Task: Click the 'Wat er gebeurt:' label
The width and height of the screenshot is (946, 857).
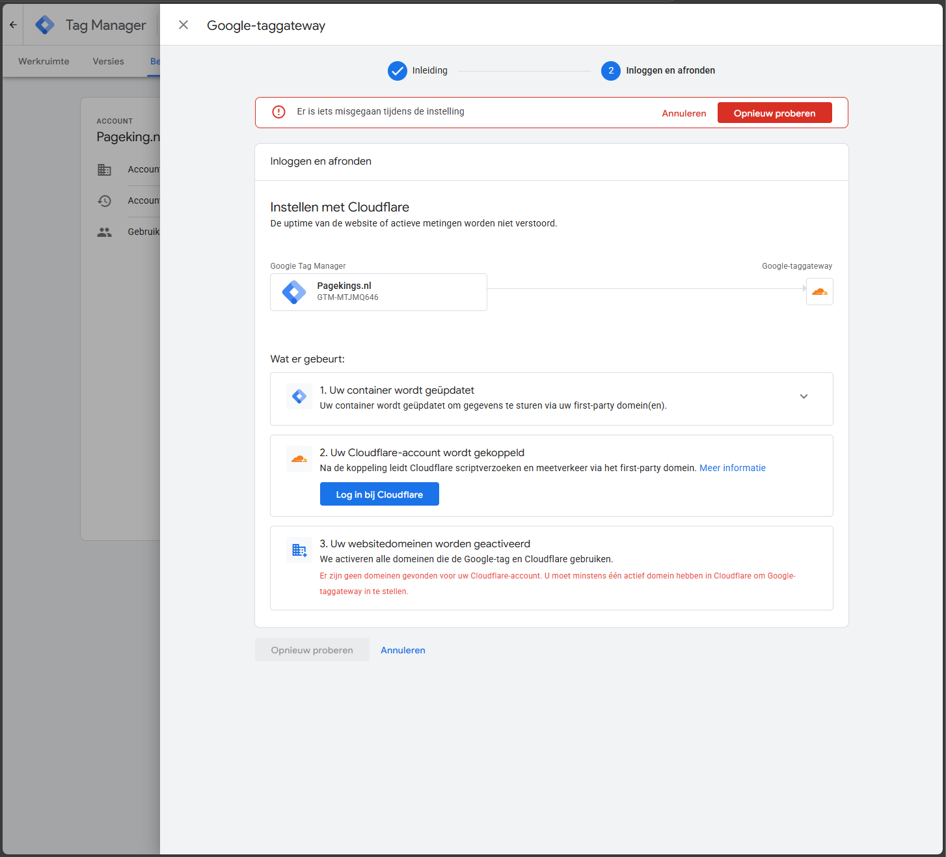Action: point(308,359)
